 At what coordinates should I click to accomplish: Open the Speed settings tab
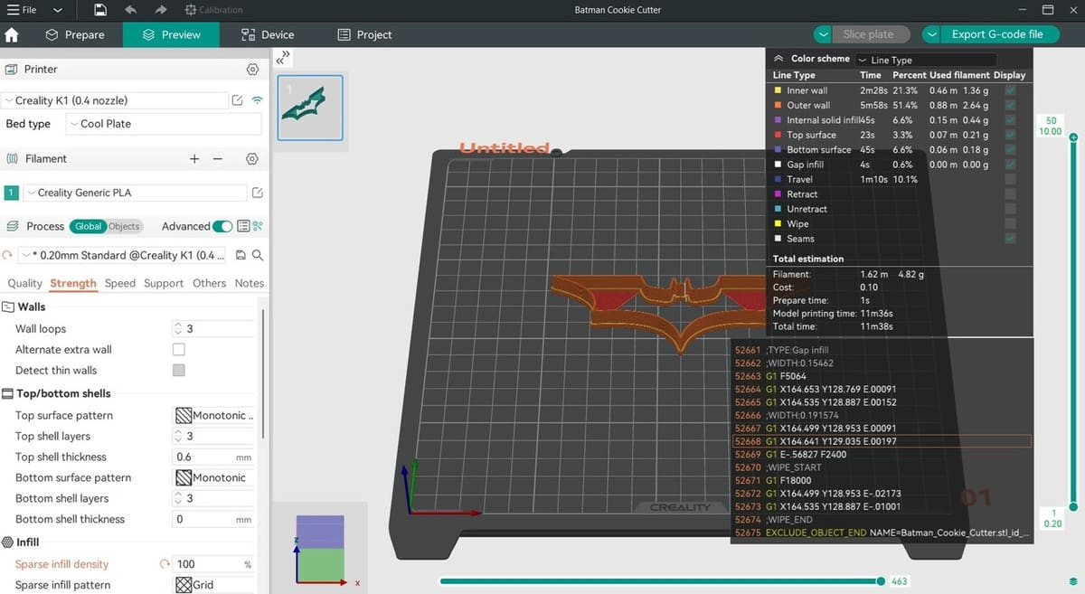[119, 283]
